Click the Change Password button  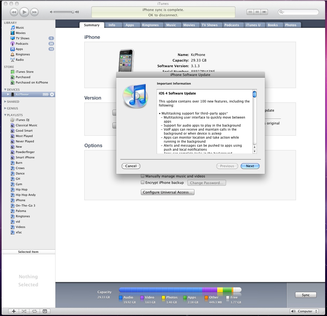pos(206,183)
